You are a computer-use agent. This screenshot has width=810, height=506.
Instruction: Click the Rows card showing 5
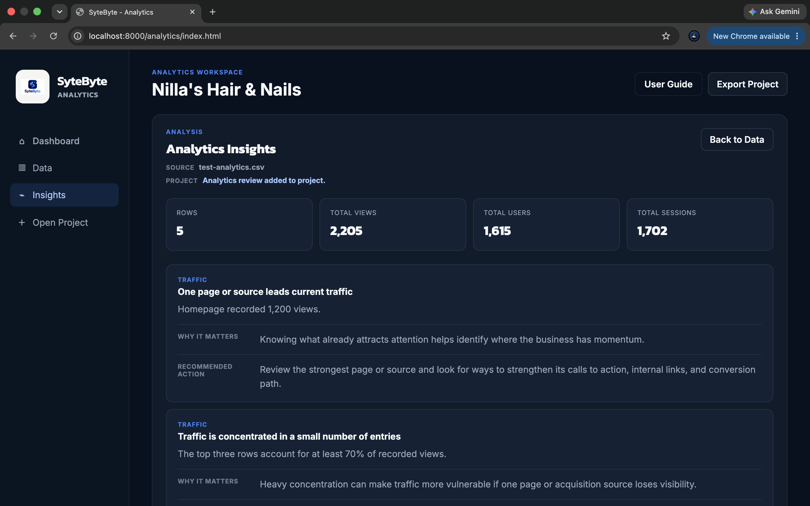239,225
